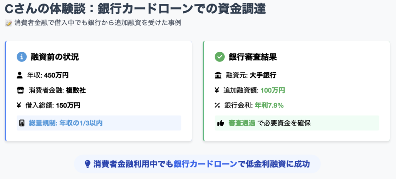Click the 銀行カードローン highlighted text in banner
Viewport: 396px width, 179px height.
206,164
